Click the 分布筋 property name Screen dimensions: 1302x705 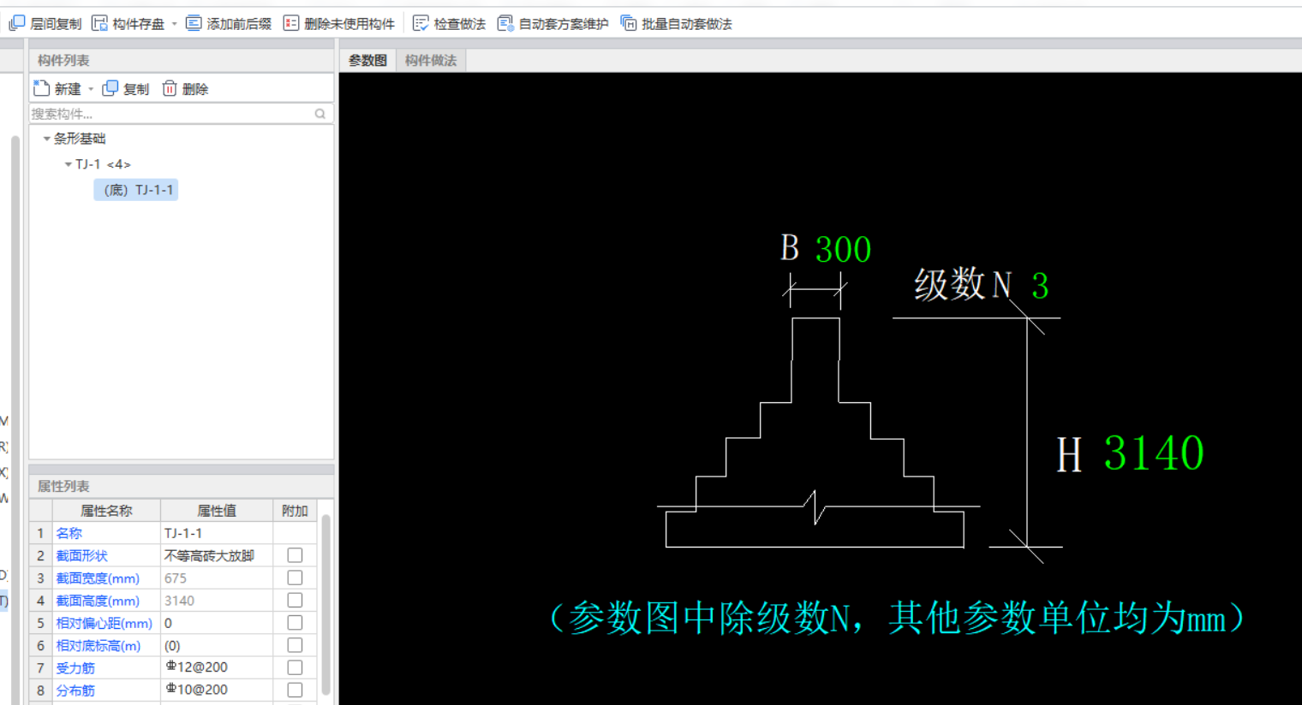75,690
